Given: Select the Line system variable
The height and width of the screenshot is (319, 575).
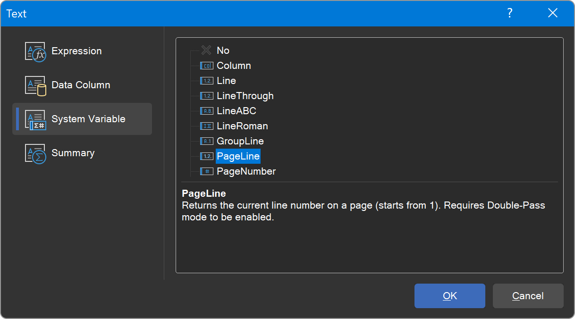Looking at the screenshot, I should click(x=226, y=81).
